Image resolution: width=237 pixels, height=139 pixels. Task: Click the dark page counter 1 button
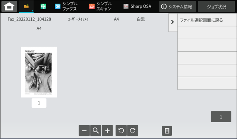click(x=221, y=117)
